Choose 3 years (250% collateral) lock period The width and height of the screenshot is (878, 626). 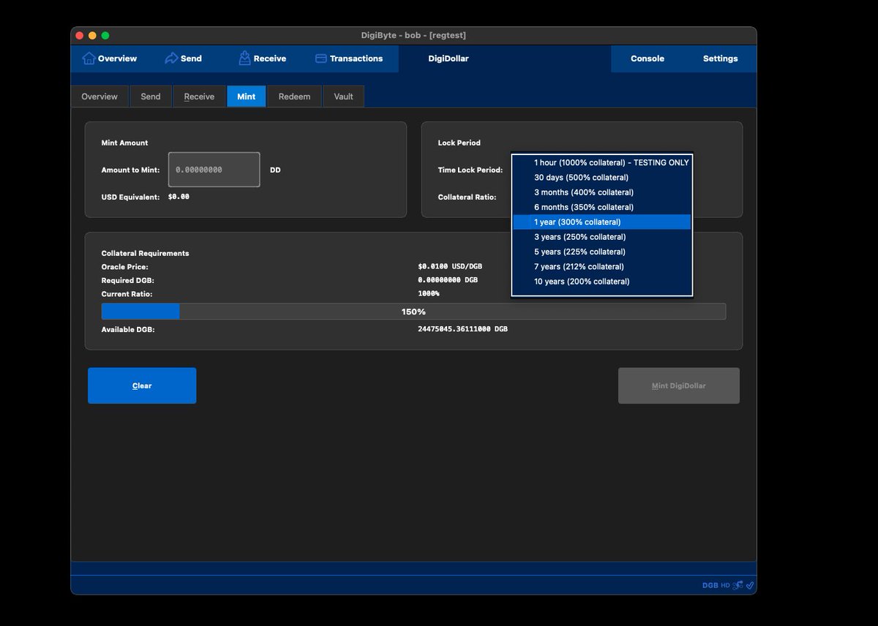(x=602, y=237)
